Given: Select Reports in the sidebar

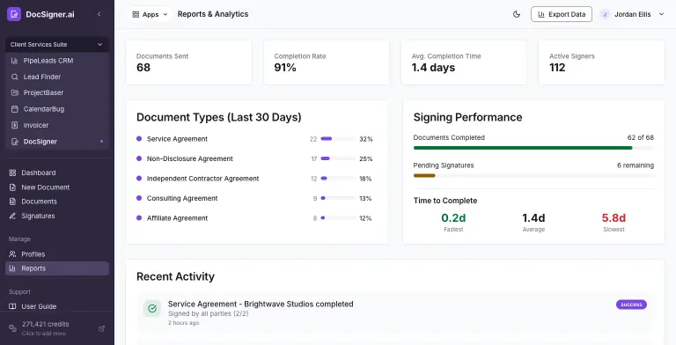Looking at the screenshot, I should tap(57, 268).
